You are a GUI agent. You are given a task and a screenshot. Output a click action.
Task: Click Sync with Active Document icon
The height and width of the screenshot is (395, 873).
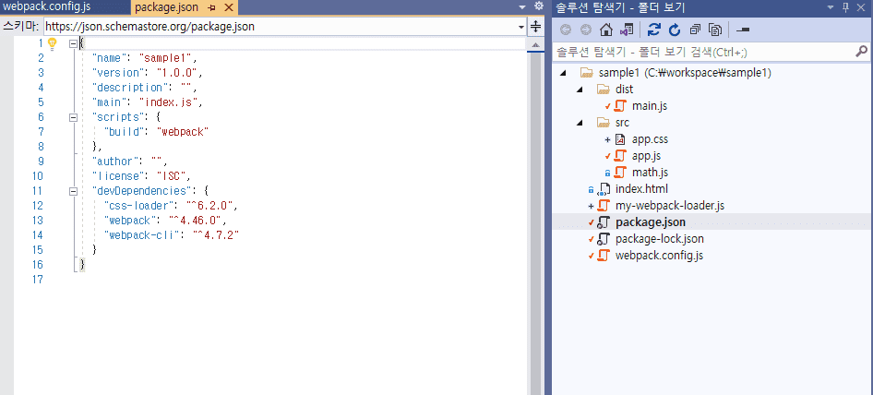click(654, 30)
